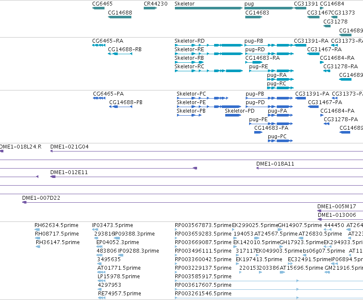Click the CR44230 gene label
363x300 pixels.
(x=156, y=4)
